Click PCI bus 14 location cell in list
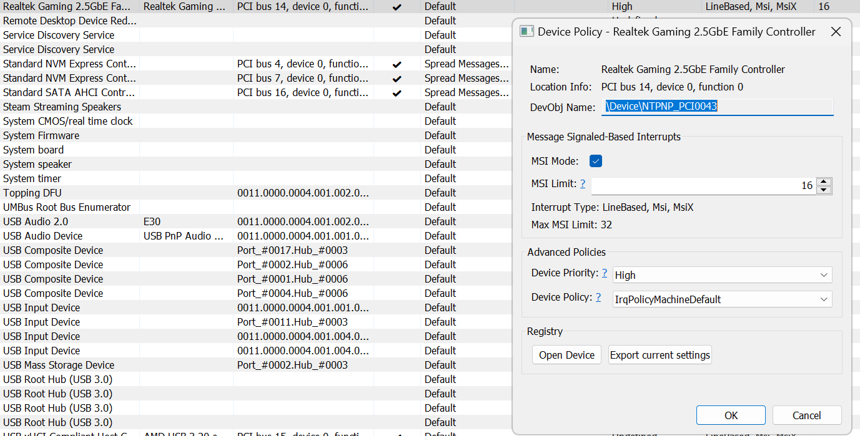Viewport: 860px width, 436px height. (303, 7)
